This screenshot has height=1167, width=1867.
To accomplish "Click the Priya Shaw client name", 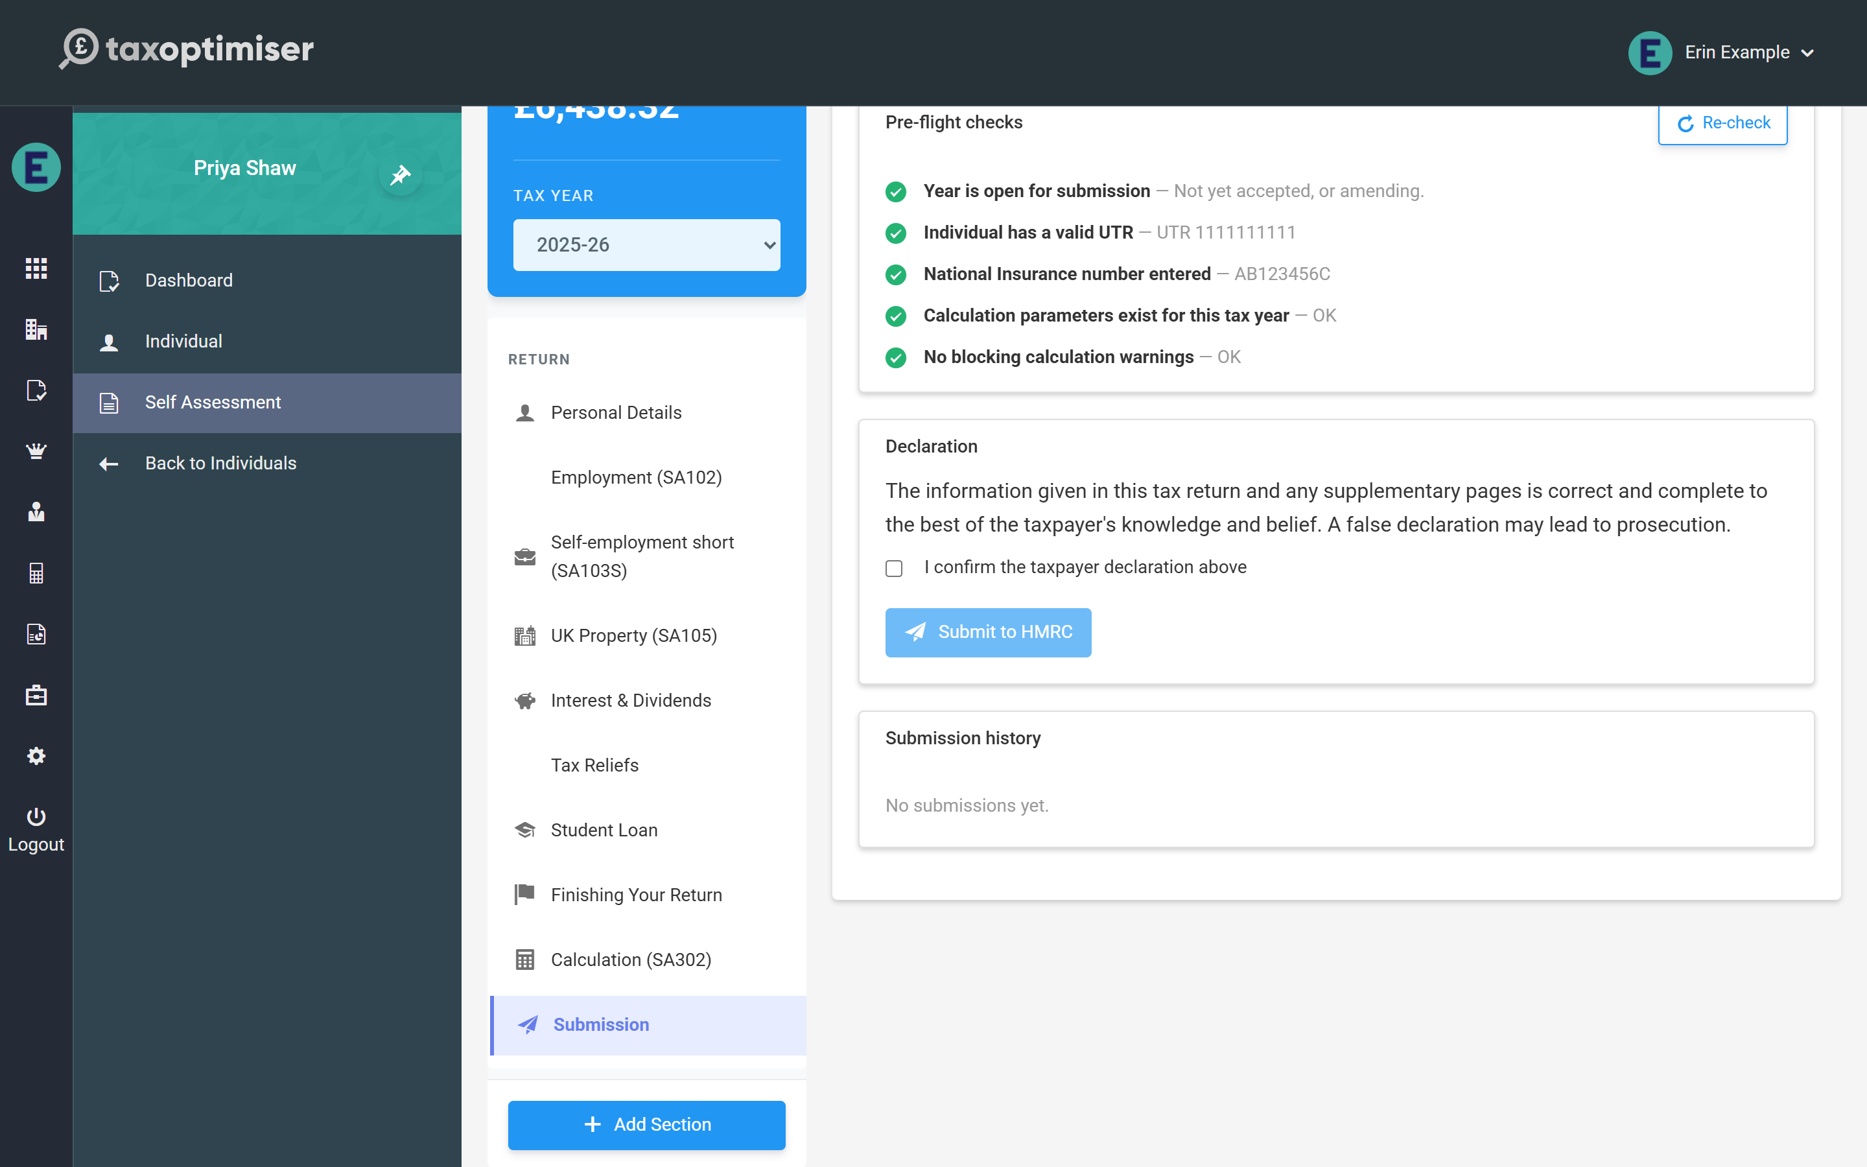I will (x=244, y=169).
